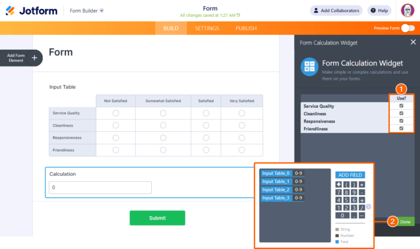The height and width of the screenshot is (249, 420).
Task: Click the 0 key on the keypad
Action: click(343, 215)
